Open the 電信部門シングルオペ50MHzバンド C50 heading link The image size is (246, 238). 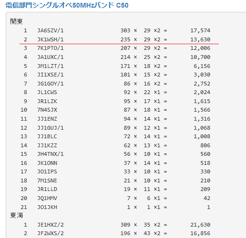[x=67, y=5]
